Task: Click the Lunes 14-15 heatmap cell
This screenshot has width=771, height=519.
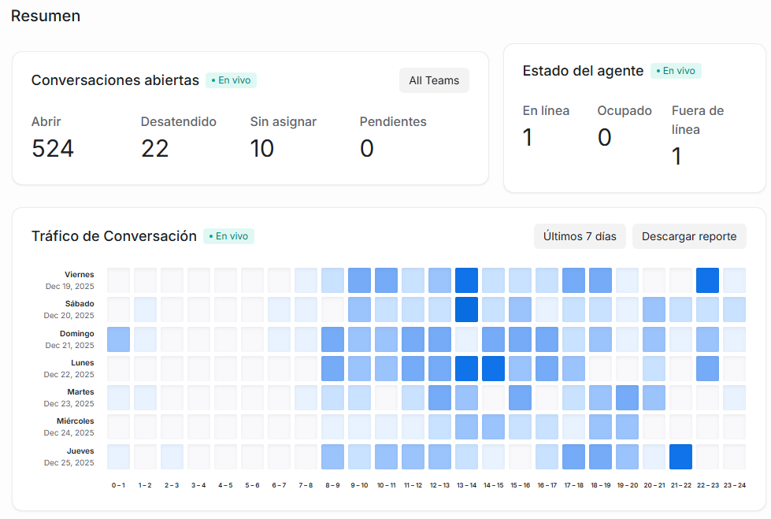Action: (x=493, y=369)
